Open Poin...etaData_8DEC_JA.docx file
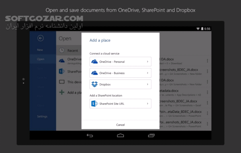This screenshot has width=241, height=153. click(x=182, y=113)
